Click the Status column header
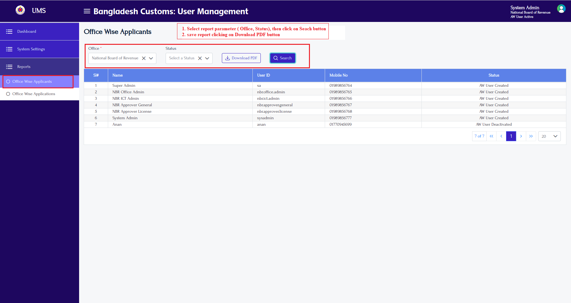This screenshot has width=571, height=303. 494,75
